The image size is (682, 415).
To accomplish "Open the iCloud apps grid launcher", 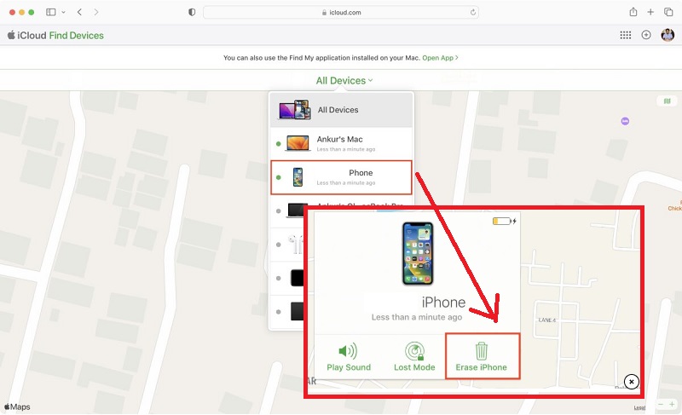I will click(625, 35).
